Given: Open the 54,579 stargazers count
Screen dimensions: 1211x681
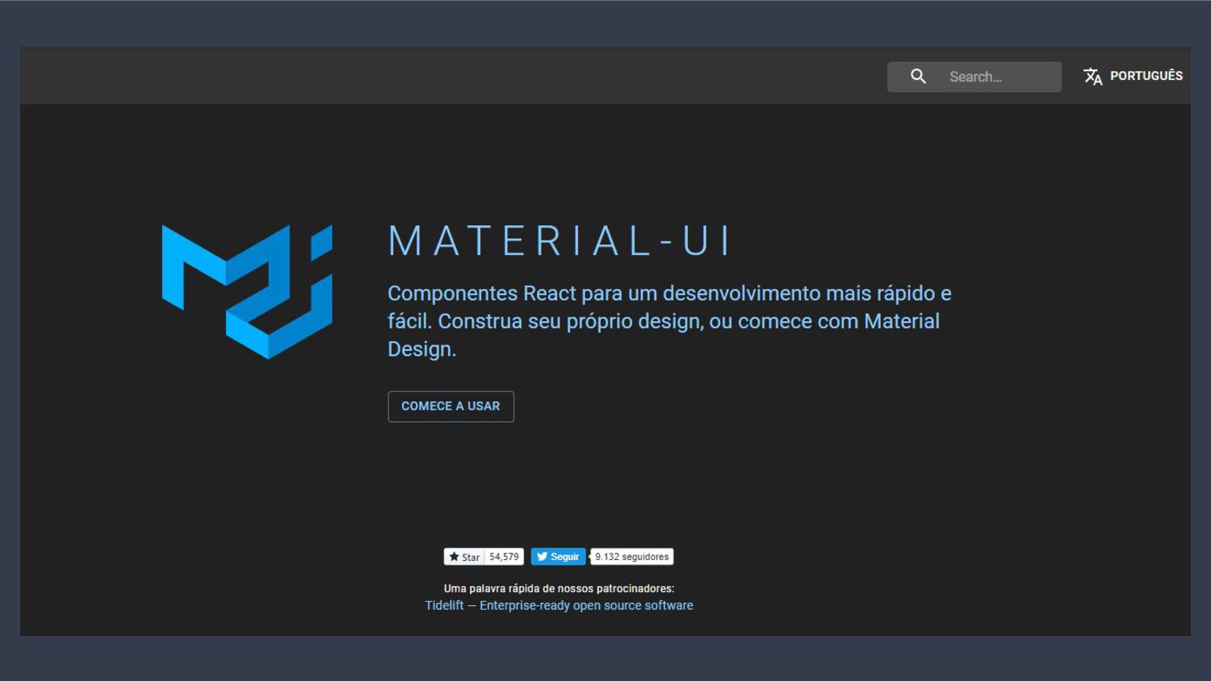Looking at the screenshot, I should click(x=505, y=557).
